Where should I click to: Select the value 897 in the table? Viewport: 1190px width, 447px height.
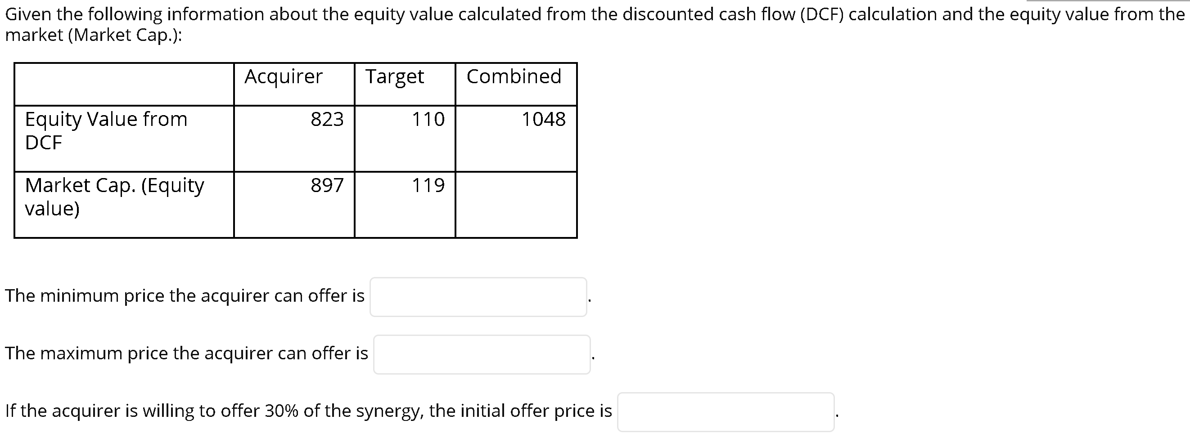point(327,186)
